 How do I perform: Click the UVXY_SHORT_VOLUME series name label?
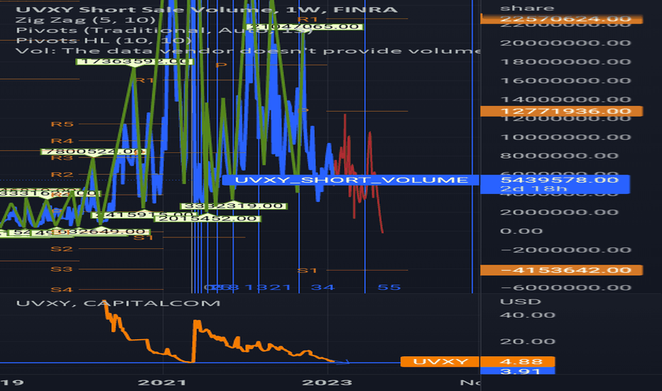coord(351,180)
